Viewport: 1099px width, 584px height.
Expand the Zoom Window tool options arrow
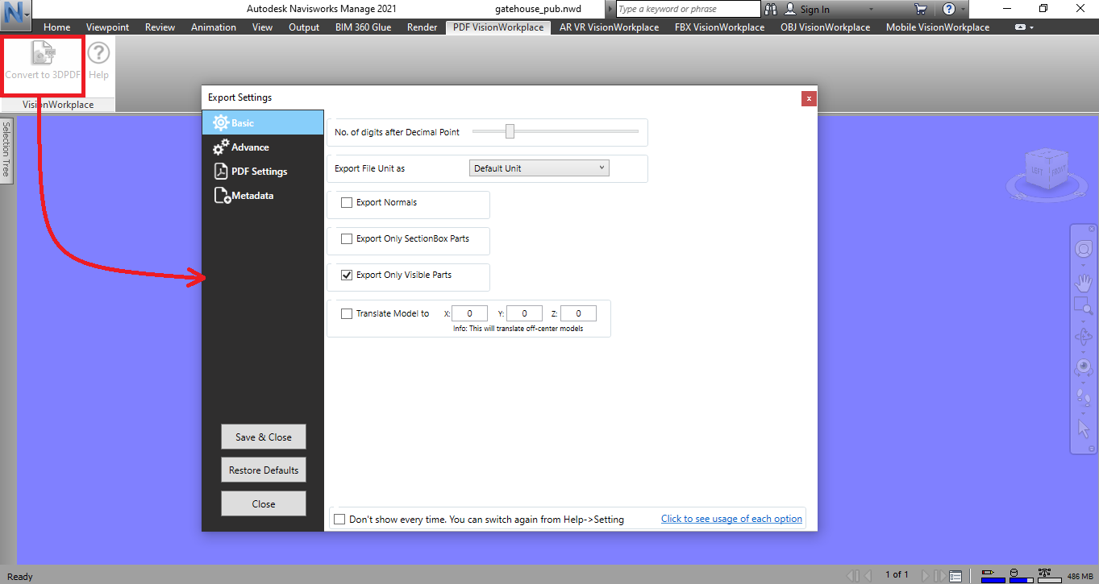click(1084, 321)
